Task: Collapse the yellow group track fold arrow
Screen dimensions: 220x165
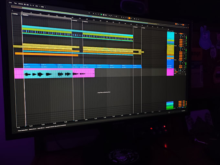Action: click(168, 45)
